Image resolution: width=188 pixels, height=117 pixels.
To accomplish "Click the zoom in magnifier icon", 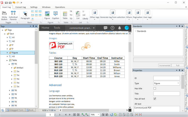I will (x=87, y=115).
